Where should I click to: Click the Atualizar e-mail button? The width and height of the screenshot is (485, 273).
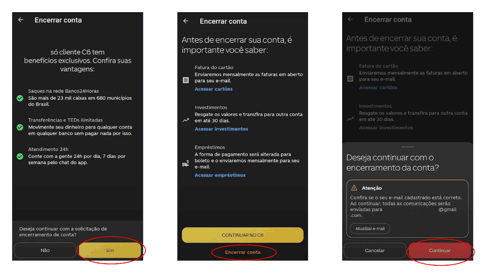click(370, 229)
